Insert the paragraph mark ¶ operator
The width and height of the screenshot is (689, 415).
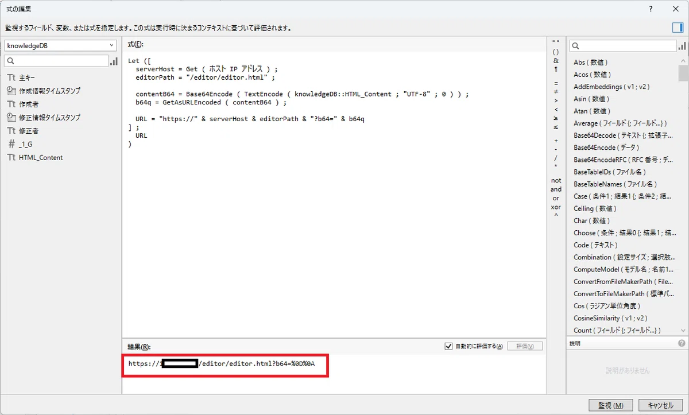pyautogui.click(x=556, y=69)
